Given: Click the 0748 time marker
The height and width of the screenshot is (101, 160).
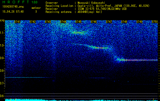Looking at the screenshot, I should coord(124,22).
